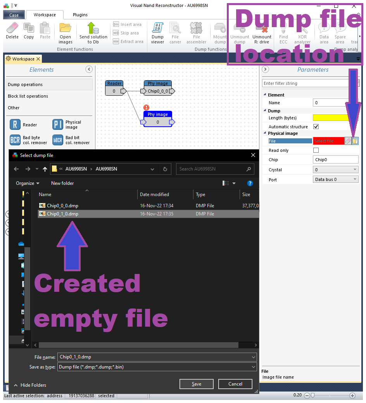Open the Port Data bus dropdown
This screenshot has height=403, width=366.
(x=336, y=179)
